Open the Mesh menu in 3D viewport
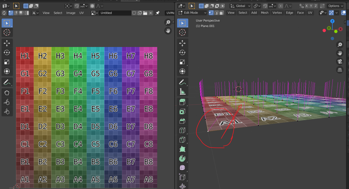Screen dimensions: 349x189 264,13
